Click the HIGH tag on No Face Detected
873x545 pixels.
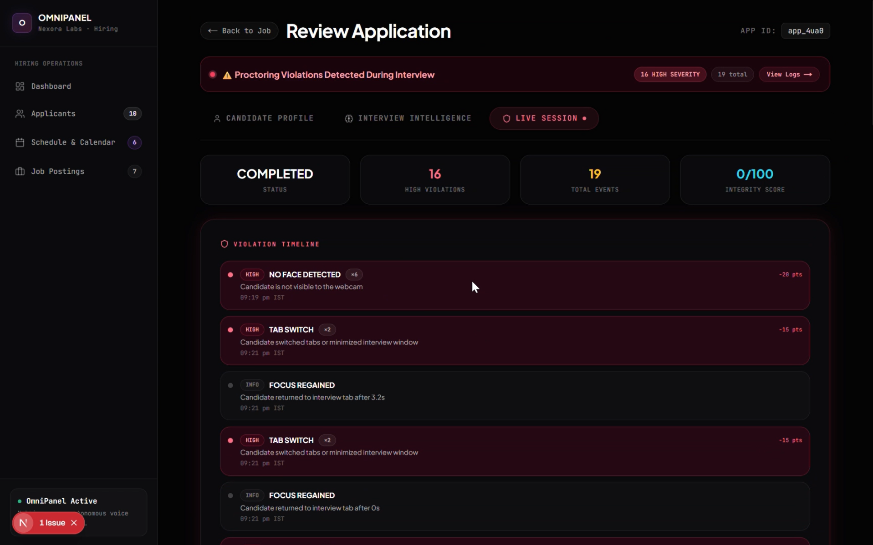pos(252,275)
